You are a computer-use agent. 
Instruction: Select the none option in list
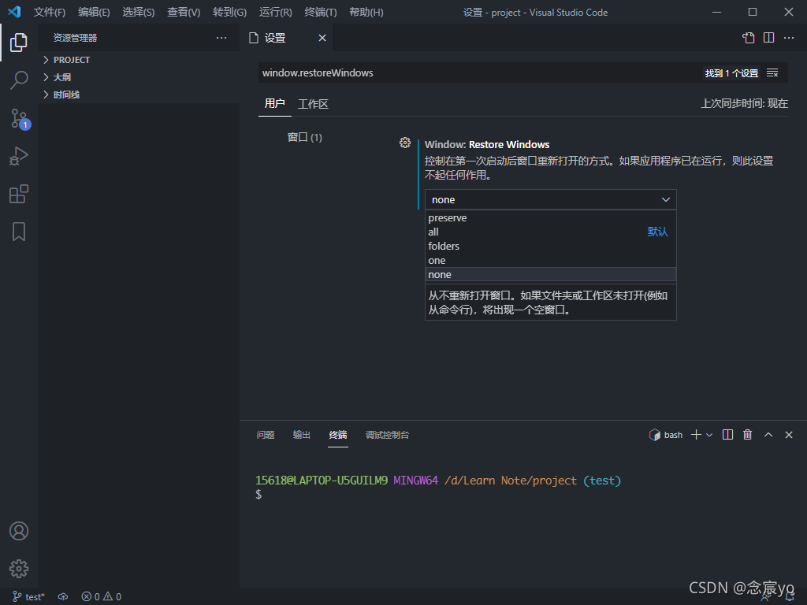coord(551,275)
